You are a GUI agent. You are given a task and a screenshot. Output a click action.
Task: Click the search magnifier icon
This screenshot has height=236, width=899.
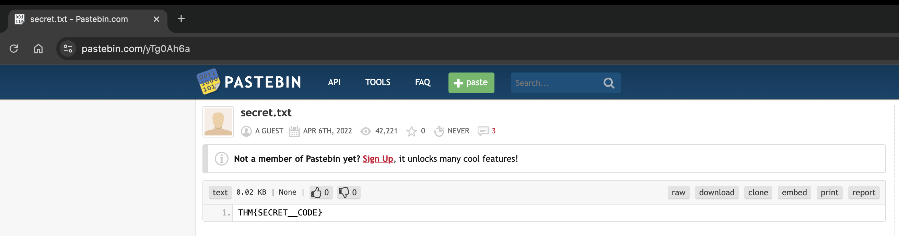click(609, 83)
